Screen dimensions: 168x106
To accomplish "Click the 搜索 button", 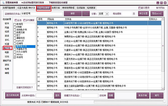I will click(x=73, y=14).
